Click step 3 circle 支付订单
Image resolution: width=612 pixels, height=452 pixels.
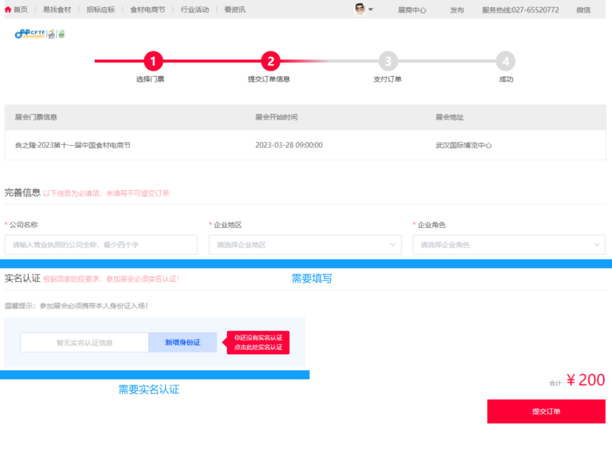pyautogui.click(x=388, y=61)
